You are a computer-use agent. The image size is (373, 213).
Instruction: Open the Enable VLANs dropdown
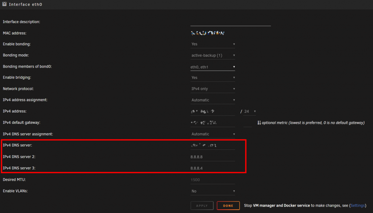[x=213, y=191]
